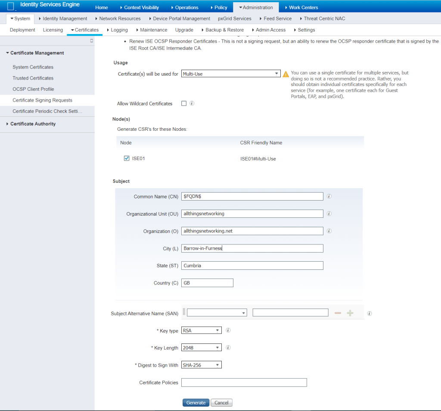
Task: Add SAN entry with the green plus icon
Action: [x=350, y=313]
